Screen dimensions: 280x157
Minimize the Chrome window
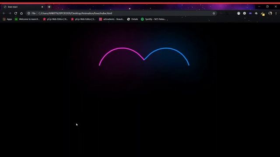click(259, 7)
